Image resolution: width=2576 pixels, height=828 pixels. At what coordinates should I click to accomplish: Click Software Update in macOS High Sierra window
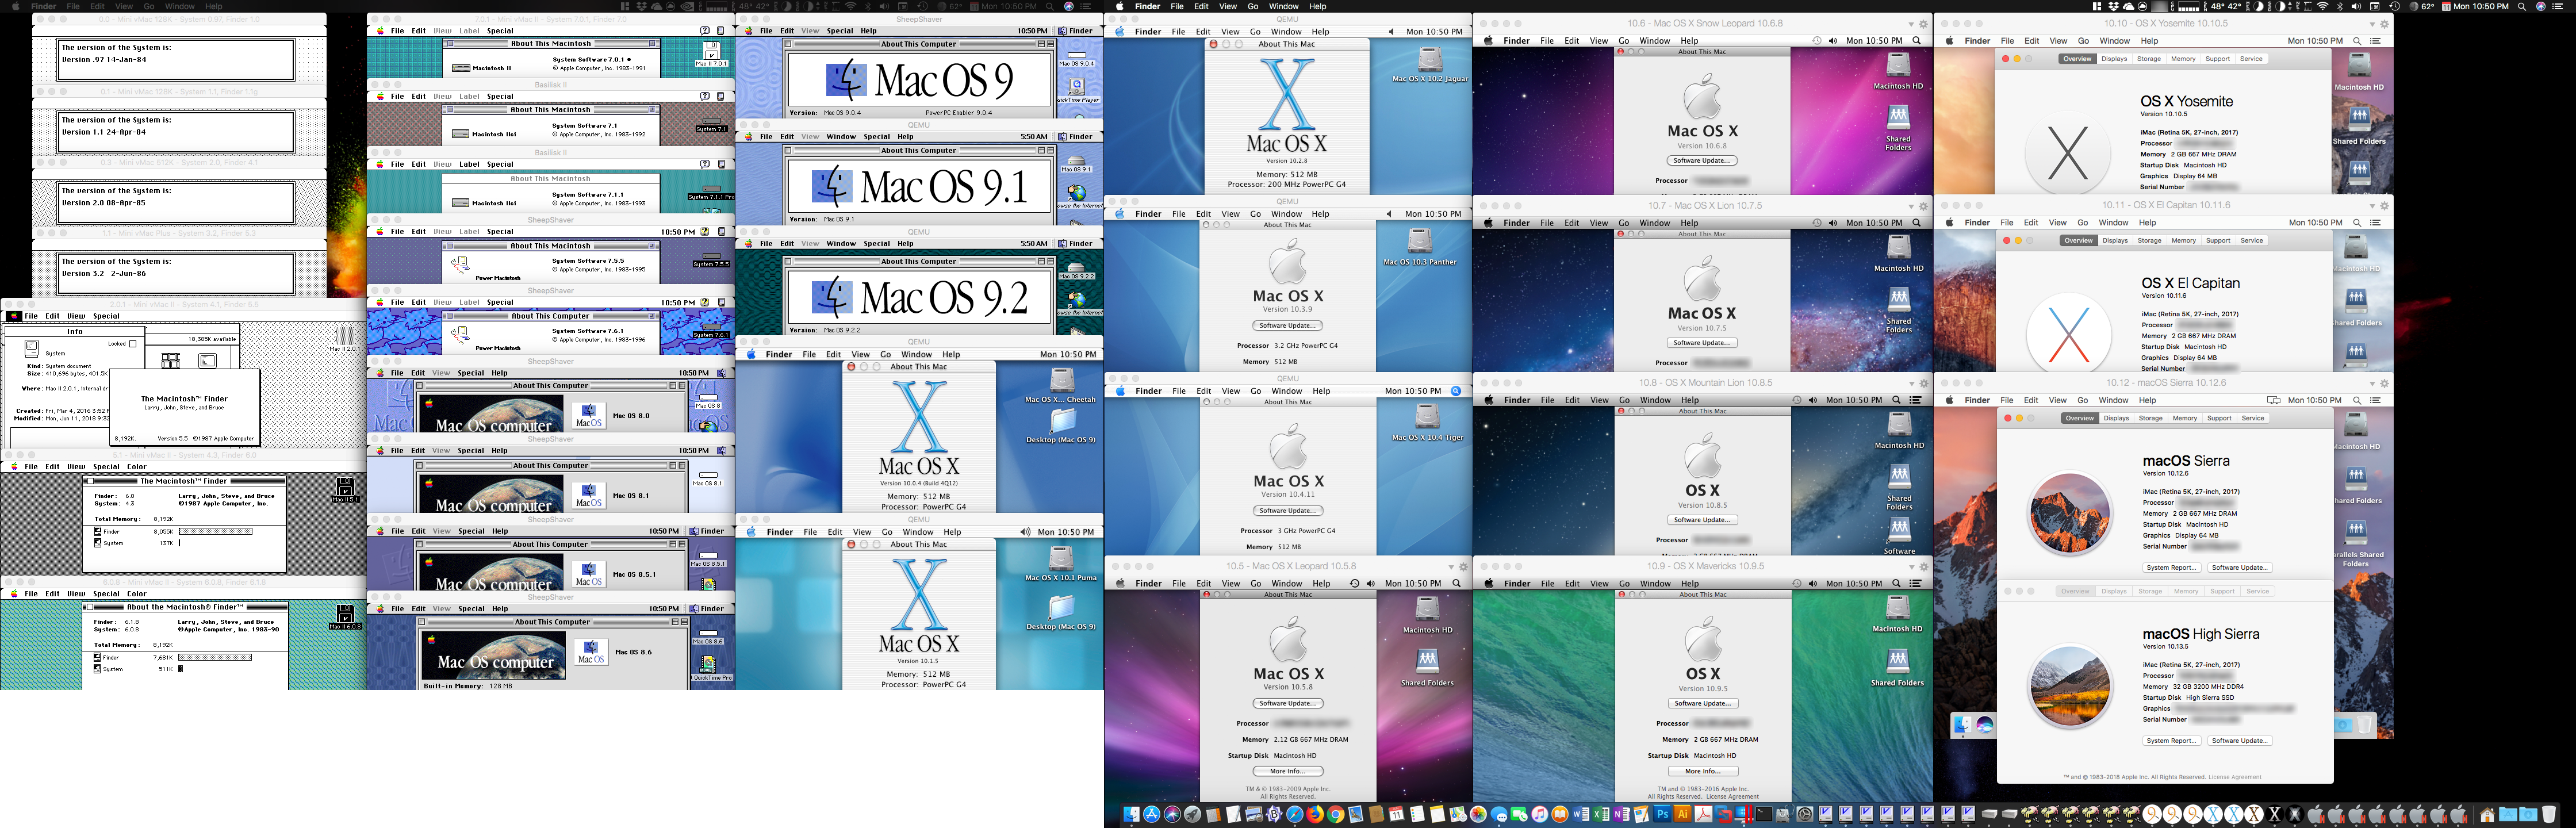click(2239, 741)
